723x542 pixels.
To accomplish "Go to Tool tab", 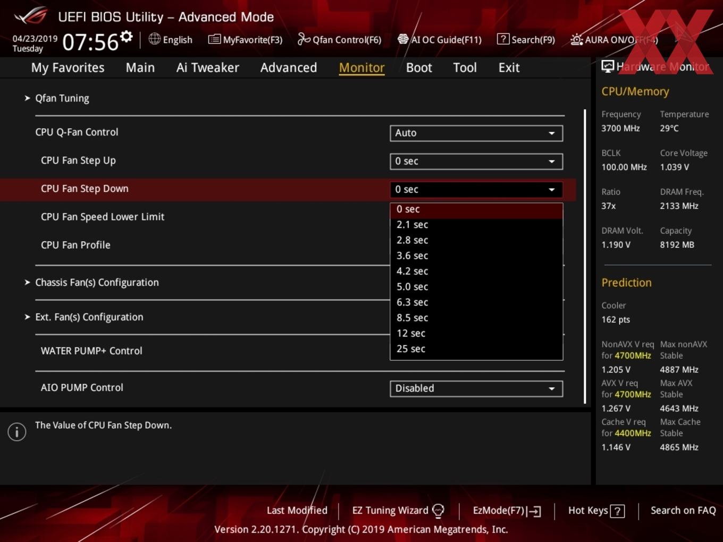I will pyautogui.click(x=465, y=67).
